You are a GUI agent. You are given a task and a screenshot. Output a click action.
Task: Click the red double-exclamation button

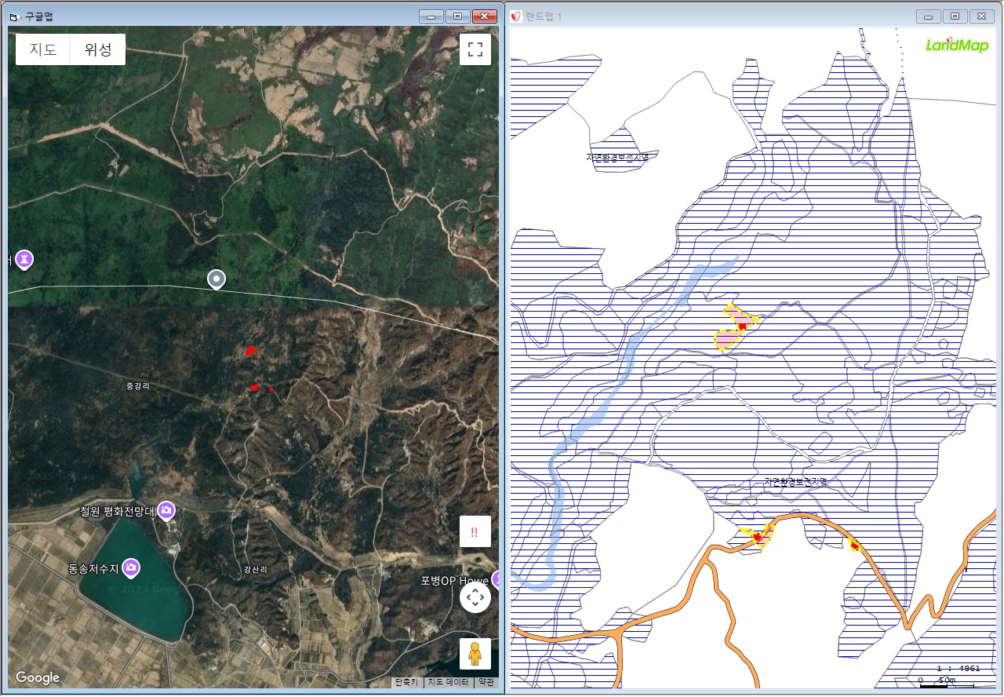pos(475,531)
